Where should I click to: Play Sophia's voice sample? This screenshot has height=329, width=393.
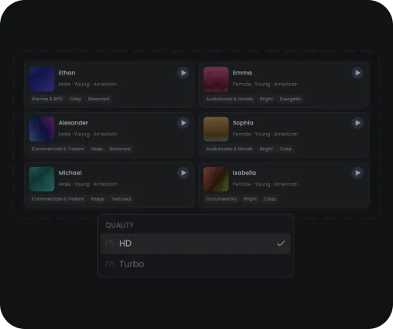[357, 123]
